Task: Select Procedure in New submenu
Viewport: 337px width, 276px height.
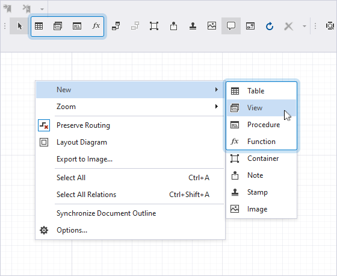Action: click(261, 125)
